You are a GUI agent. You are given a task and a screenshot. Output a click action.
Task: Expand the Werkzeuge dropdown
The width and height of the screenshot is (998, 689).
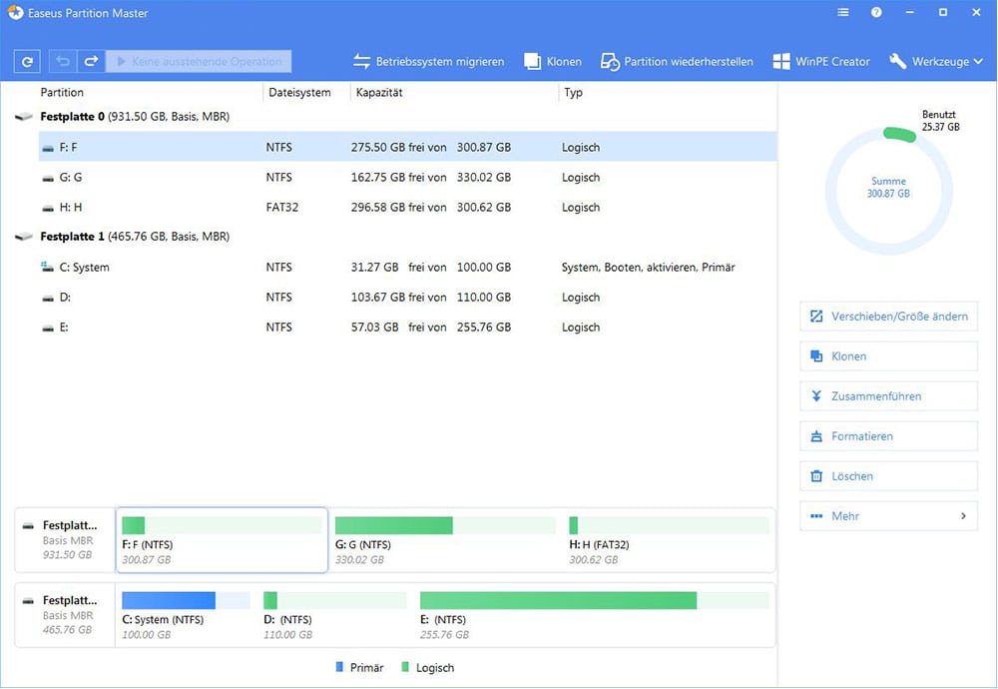pyautogui.click(x=936, y=62)
